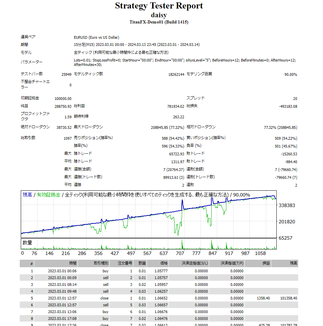Click the TitanFX-Demo01 build text
The width and height of the screenshot is (323, 326).
coord(159,22)
